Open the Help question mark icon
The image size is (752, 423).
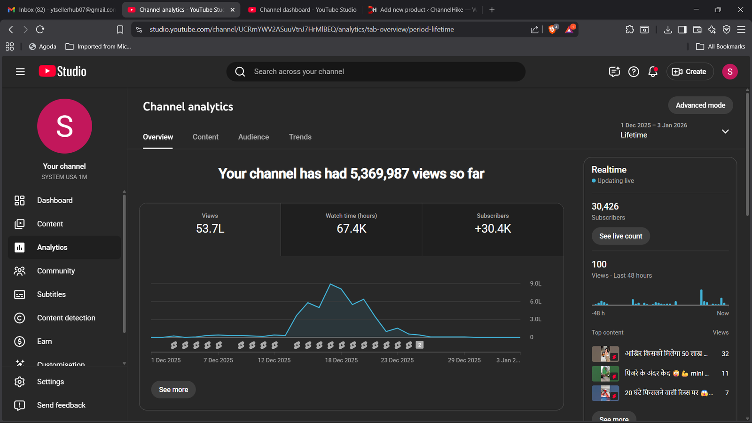pos(634,71)
